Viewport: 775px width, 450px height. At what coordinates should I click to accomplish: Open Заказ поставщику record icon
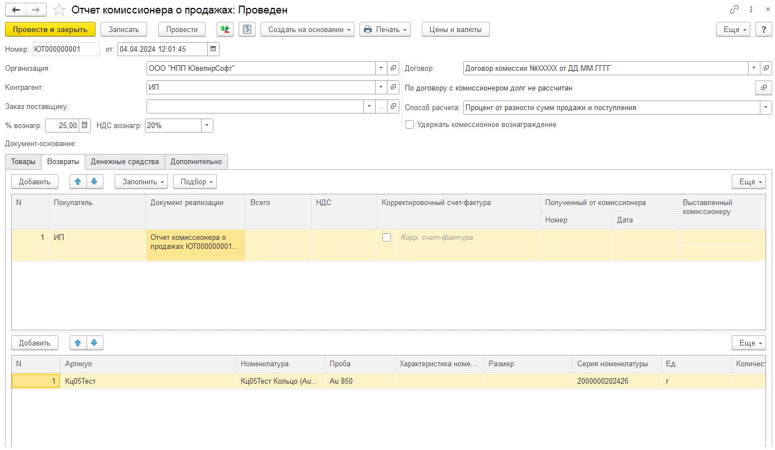point(394,106)
